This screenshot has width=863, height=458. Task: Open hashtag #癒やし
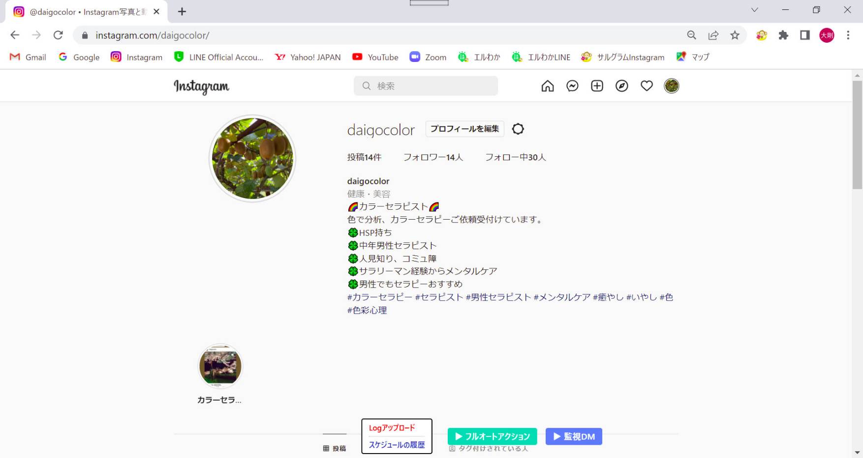tap(608, 297)
